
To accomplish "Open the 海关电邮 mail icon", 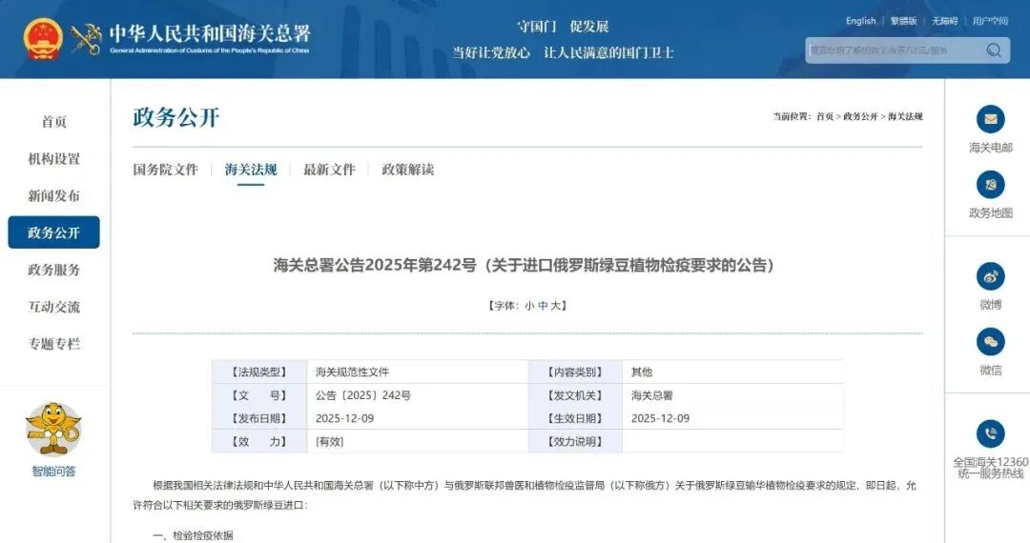I will 991,119.
